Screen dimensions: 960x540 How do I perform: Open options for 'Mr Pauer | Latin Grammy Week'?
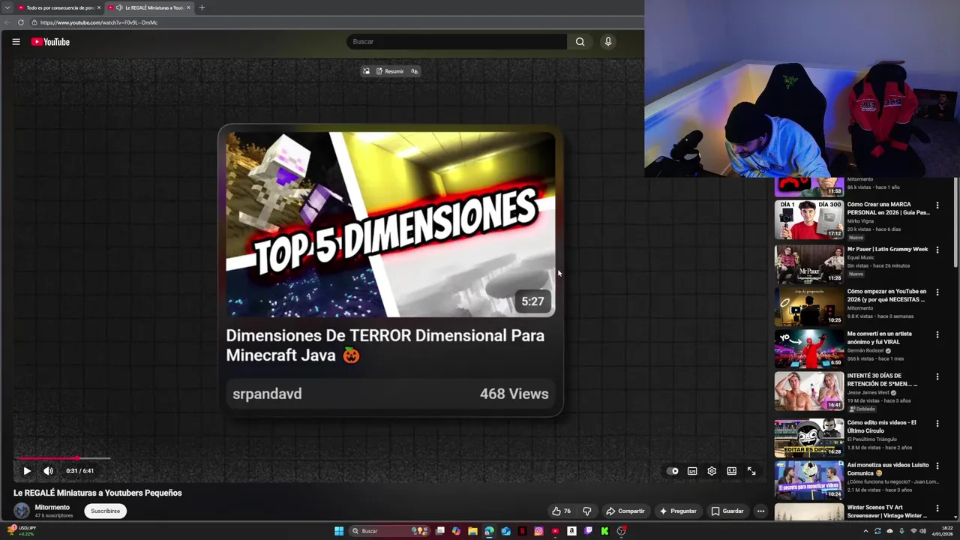pos(937,250)
